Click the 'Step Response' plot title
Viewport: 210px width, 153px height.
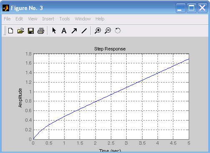click(110, 49)
